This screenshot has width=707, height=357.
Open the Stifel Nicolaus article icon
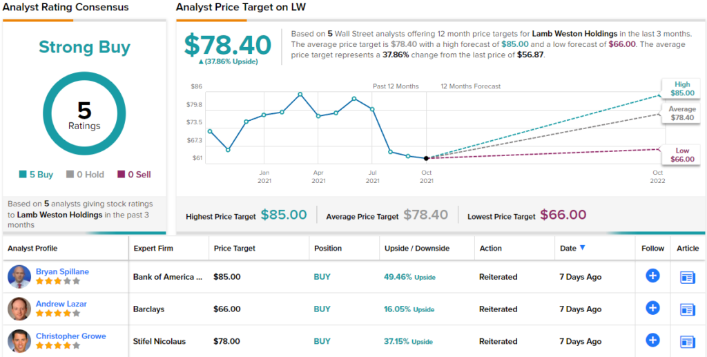[x=688, y=340]
